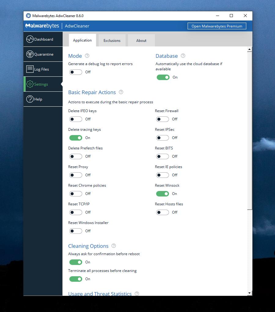Enable Delete IFEO keys toggle
Screen dimensions: 275x312
[x=75, y=119]
